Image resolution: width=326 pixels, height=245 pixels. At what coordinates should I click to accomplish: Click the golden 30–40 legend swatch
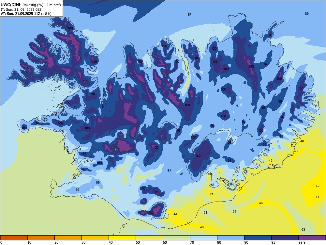[x=95, y=238]
